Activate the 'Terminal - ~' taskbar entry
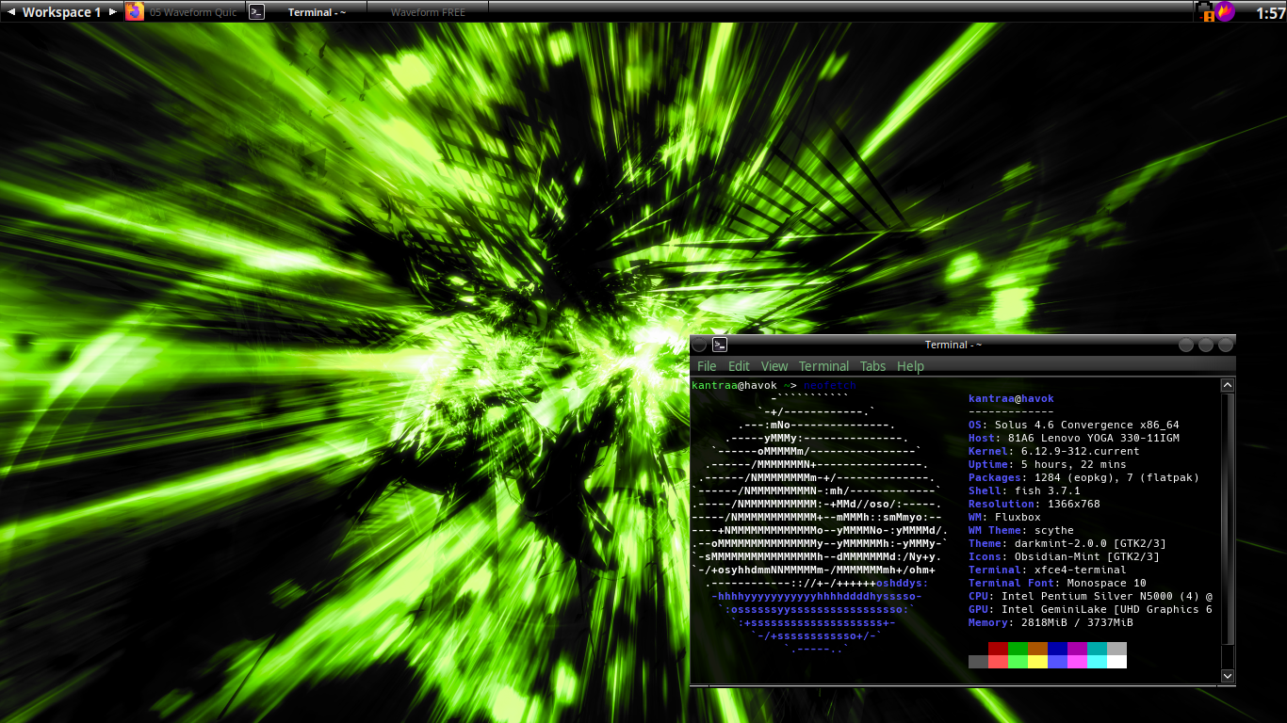The width and height of the screenshot is (1287, 723). pos(306,12)
